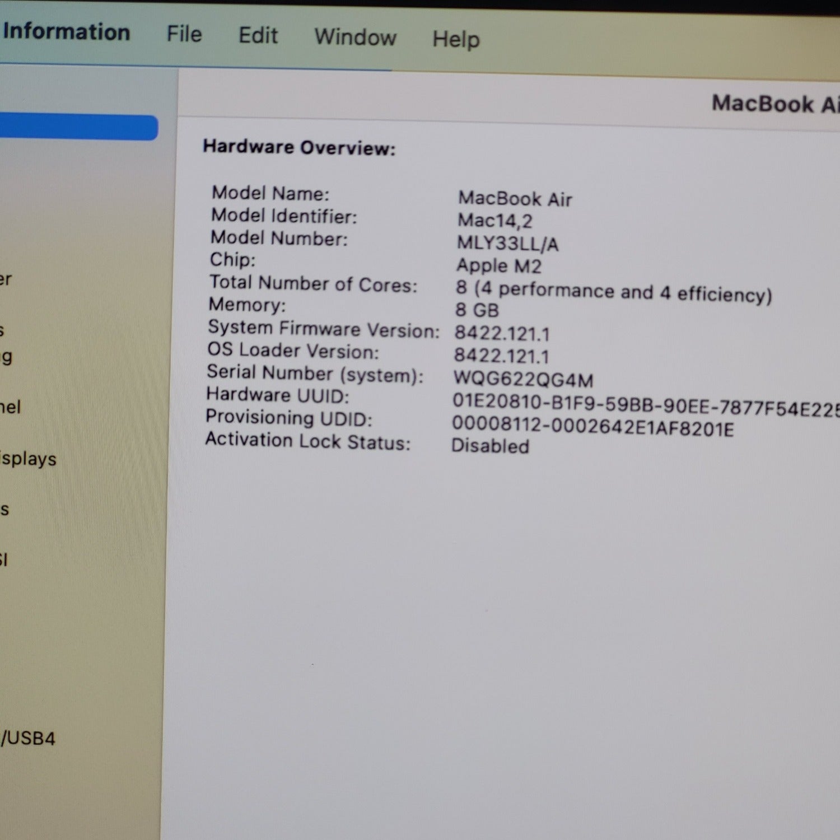Select the sidebar item ending in /USB4
Image resolution: width=840 pixels, height=840 pixels.
(28, 738)
